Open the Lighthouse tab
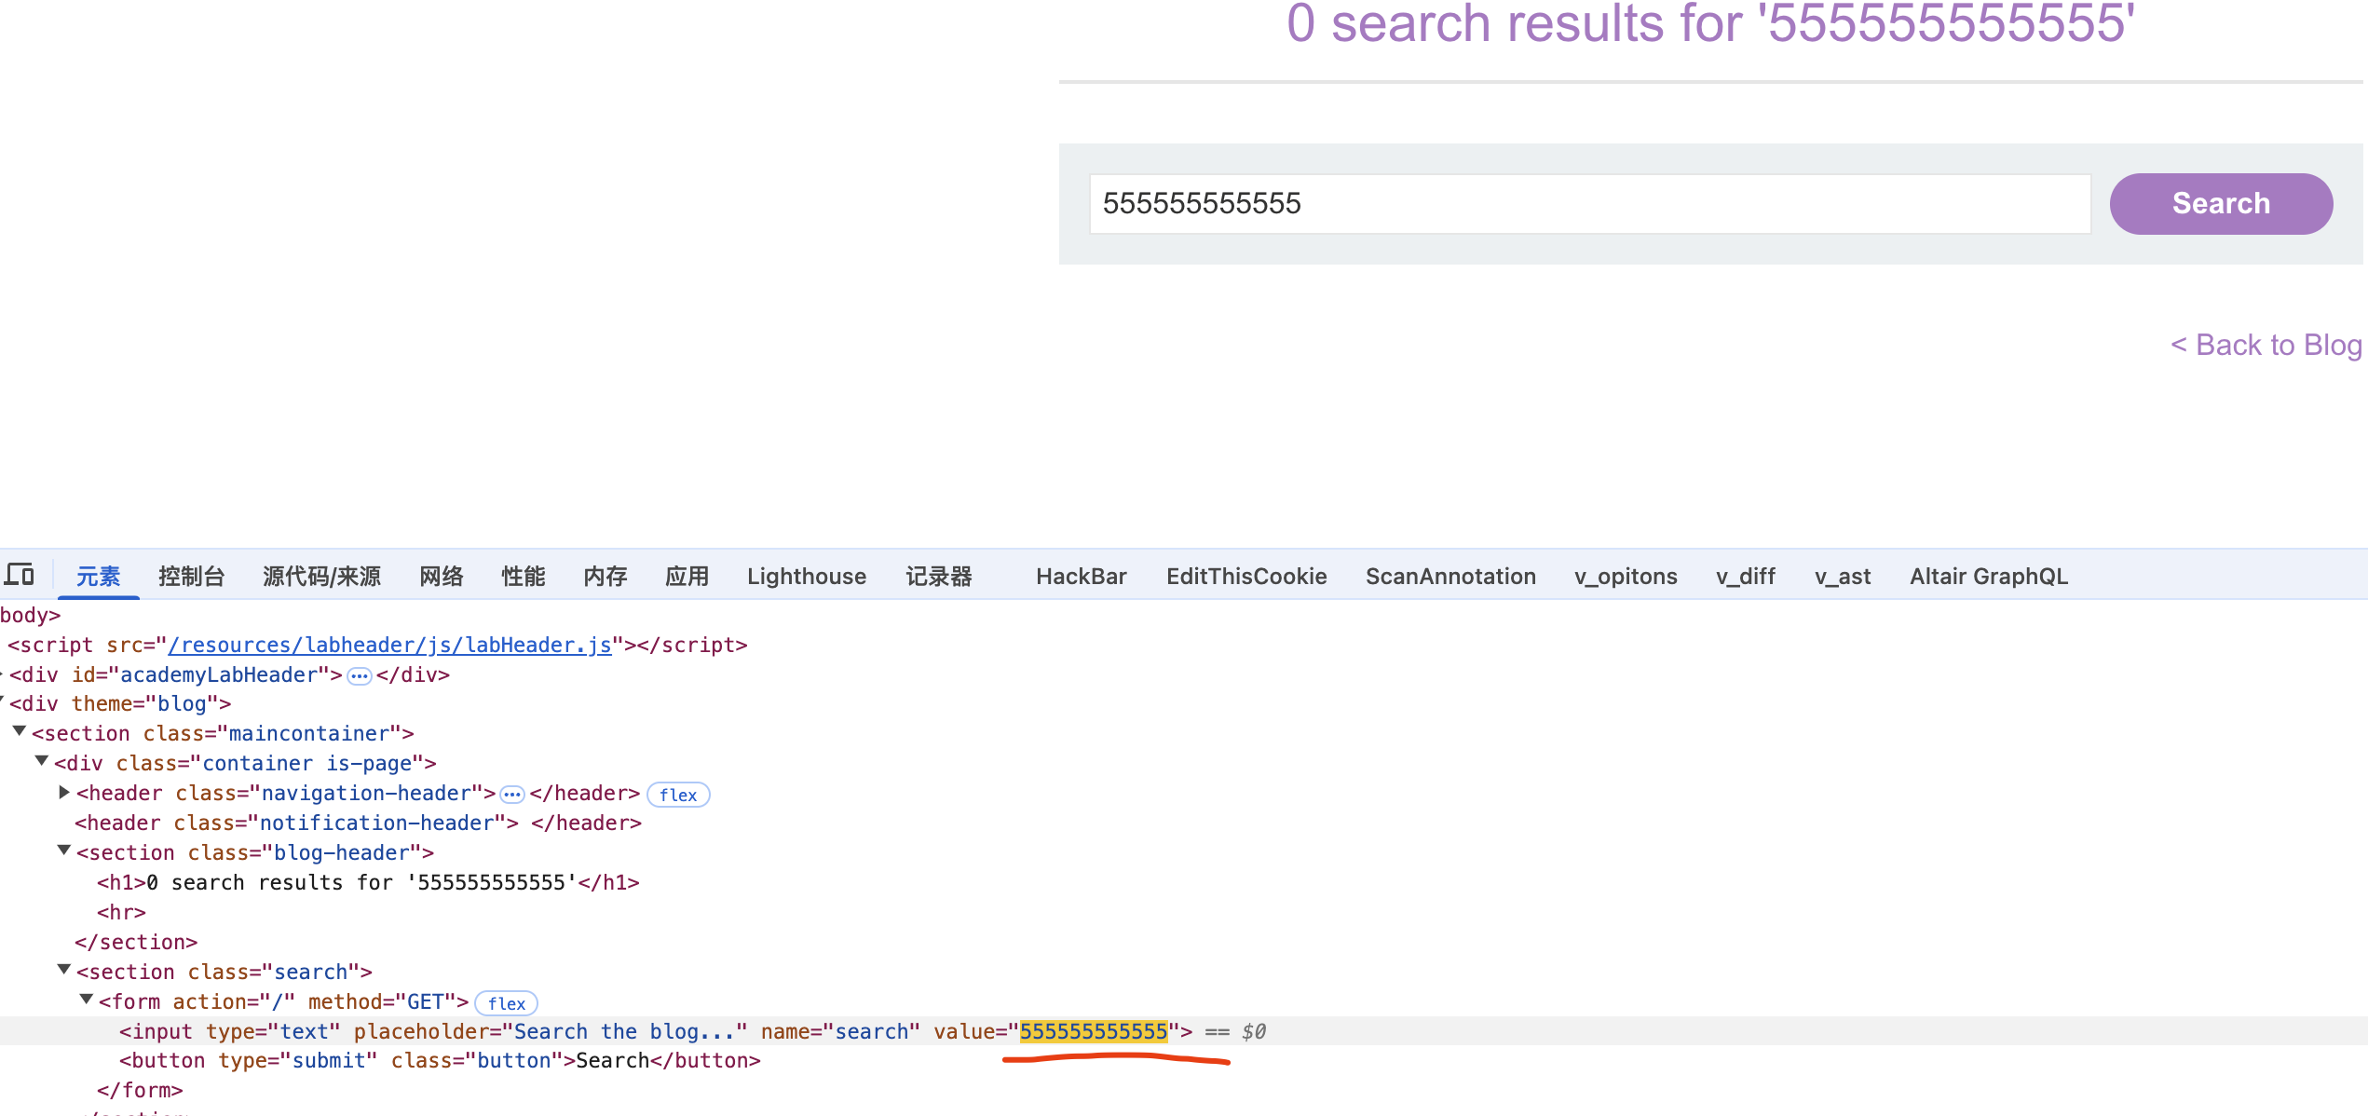The height and width of the screenshot is (1116, 2368). (x=806, y=577)
